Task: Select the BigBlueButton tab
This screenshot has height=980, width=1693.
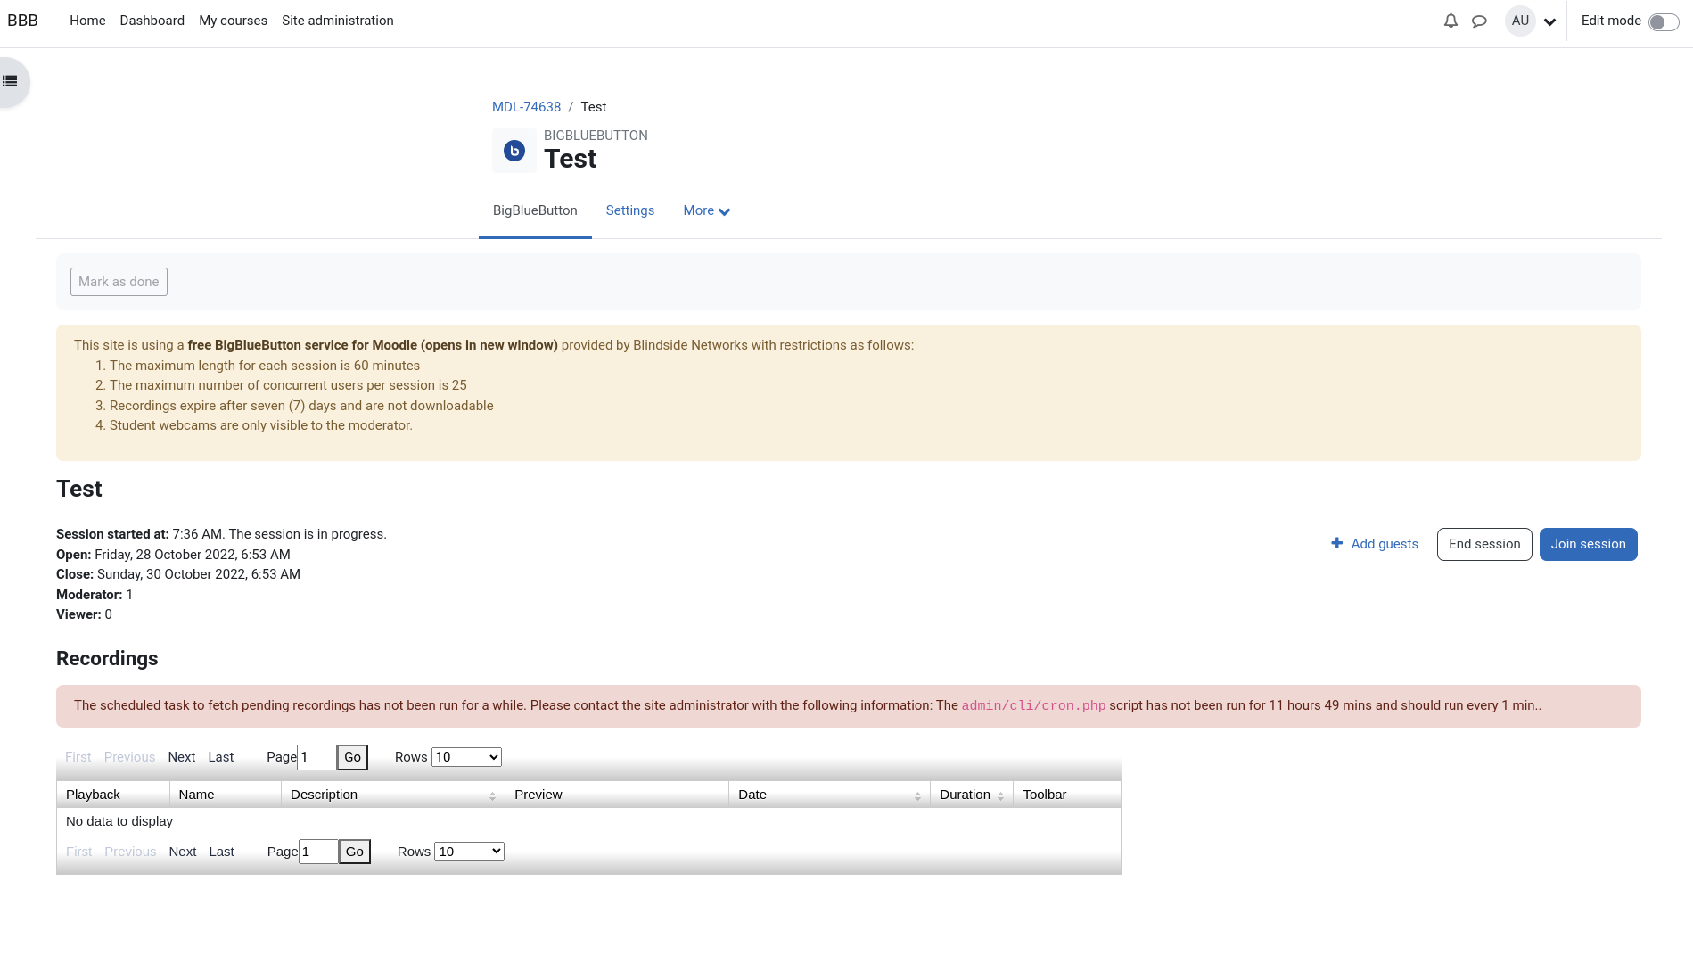Action: click(x=535, y=210)
